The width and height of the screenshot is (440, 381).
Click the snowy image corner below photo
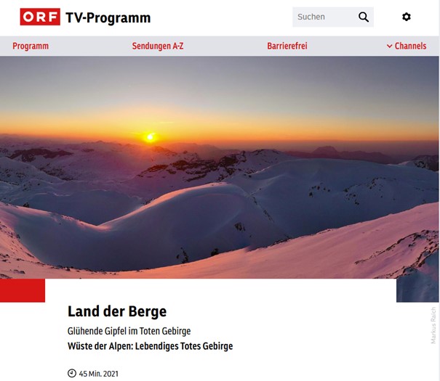pyautogui.click(x=417, y=290)
